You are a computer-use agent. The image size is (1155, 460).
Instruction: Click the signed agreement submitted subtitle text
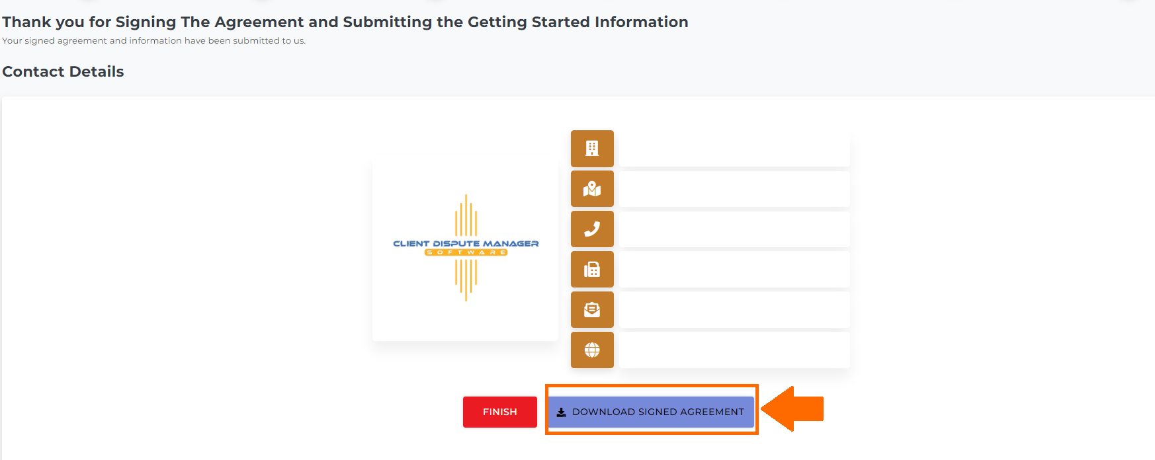[x=153, y=41]
